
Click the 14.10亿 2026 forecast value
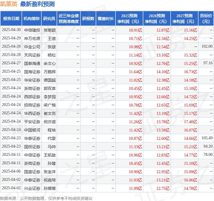point(163,72)
